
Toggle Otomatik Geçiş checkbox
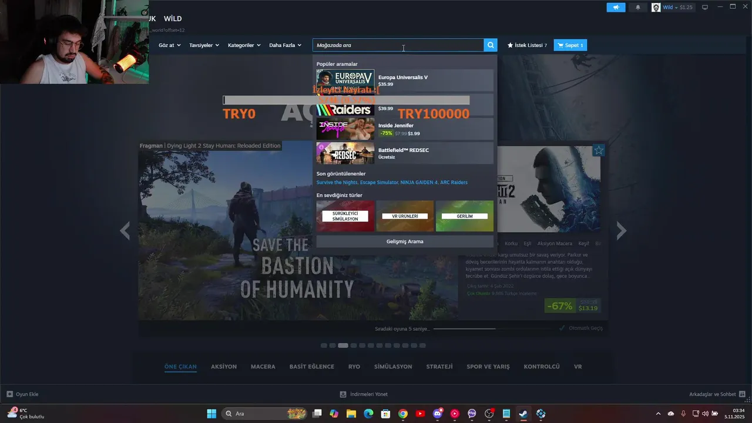coord(562,328)
